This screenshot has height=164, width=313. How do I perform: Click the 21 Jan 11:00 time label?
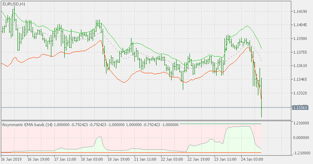(x=145, y=159)
